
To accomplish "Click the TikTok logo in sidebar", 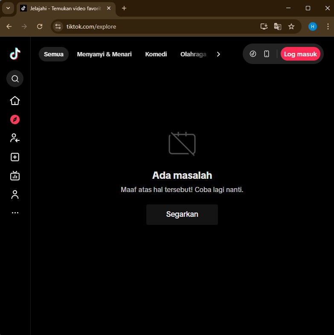I will click(x=15, y=54).
